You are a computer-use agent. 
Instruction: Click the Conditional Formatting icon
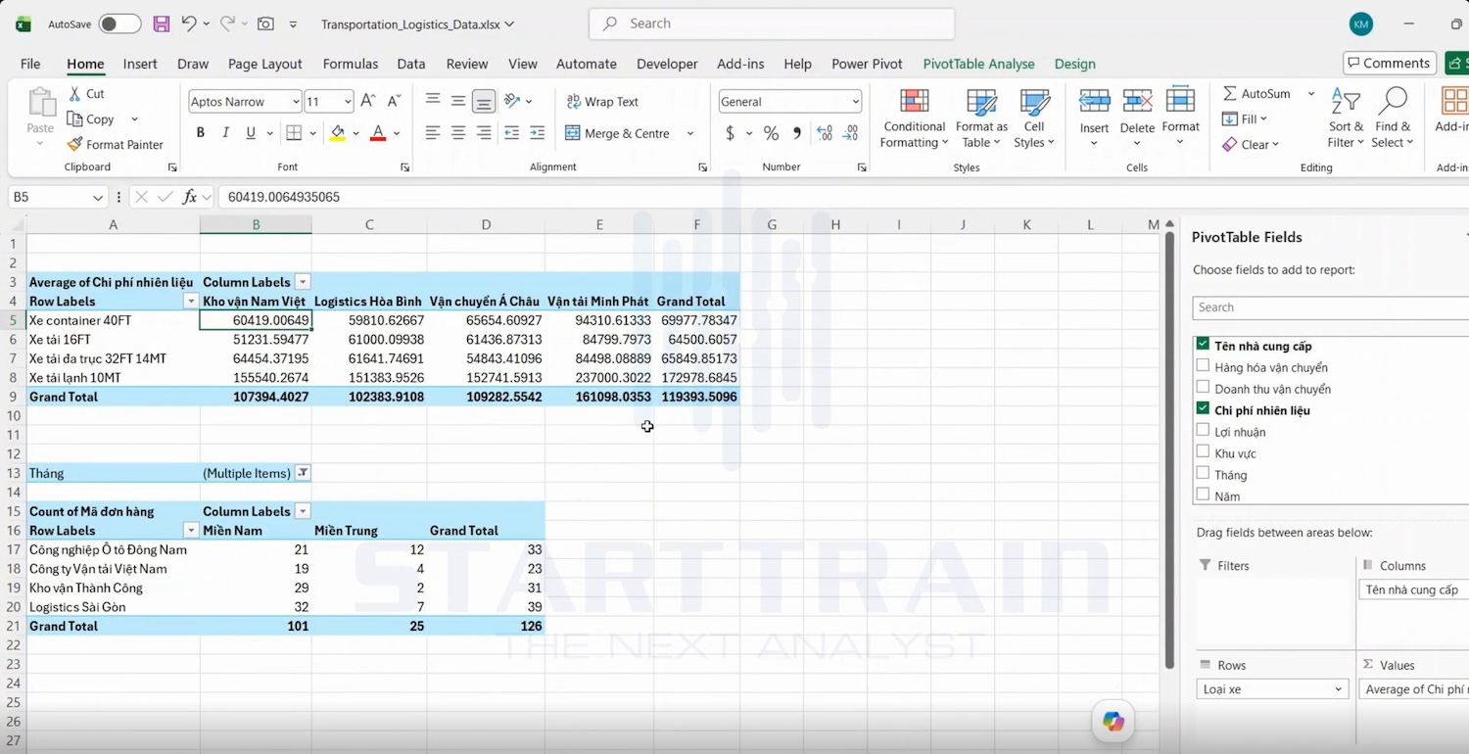tap(915, 102)
